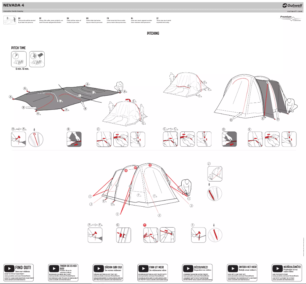Click the outwell.com link in the header
This screenshot has width=306, height=284.
[294, 11]
